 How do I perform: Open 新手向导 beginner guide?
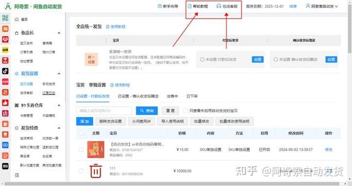tap(168, 6)
